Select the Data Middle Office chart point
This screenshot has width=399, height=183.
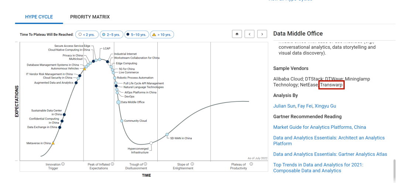[x=119, y=102]
